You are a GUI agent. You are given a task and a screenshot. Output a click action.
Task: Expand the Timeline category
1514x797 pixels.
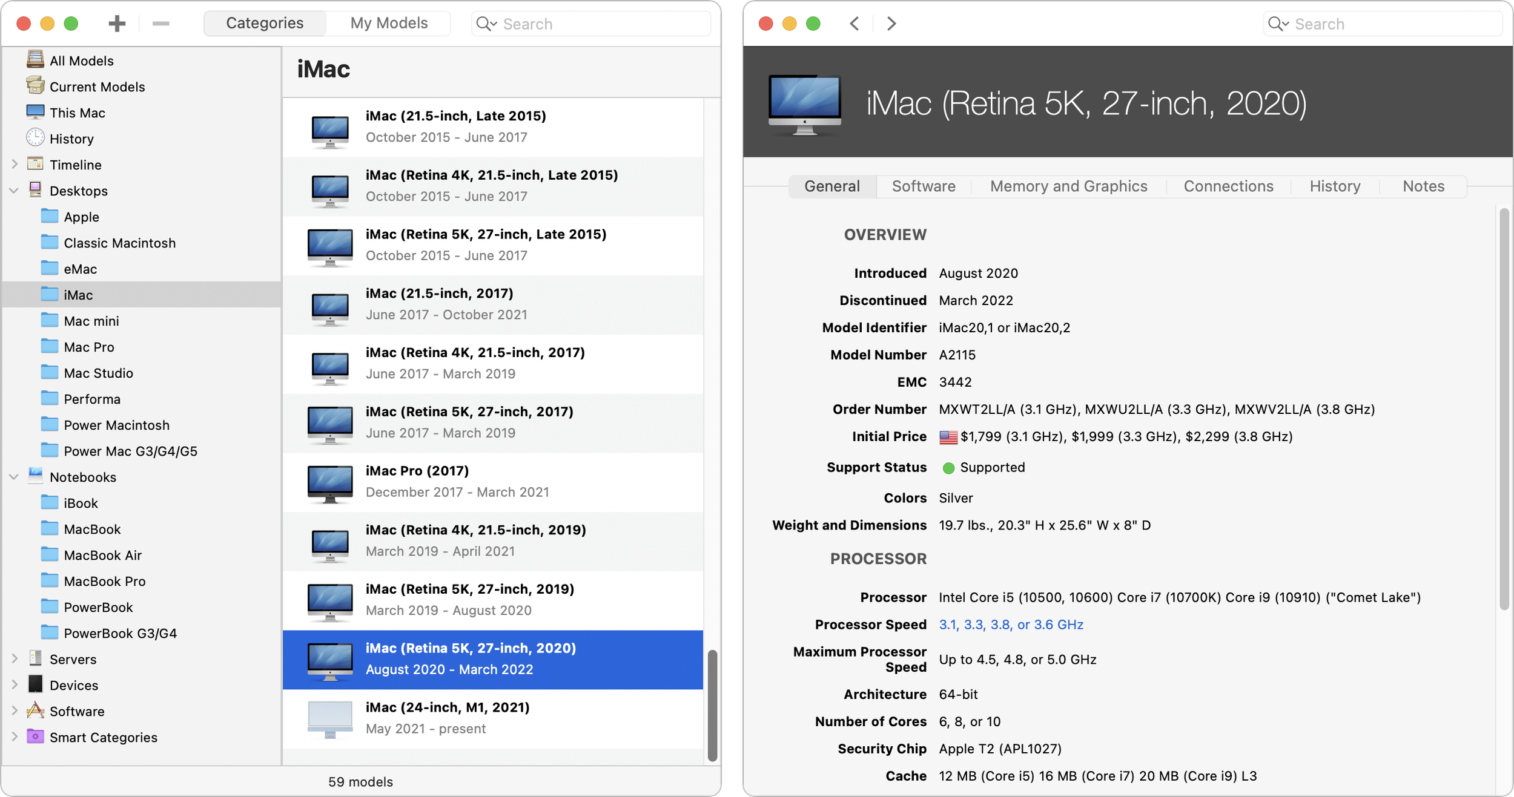pos(15,164)
